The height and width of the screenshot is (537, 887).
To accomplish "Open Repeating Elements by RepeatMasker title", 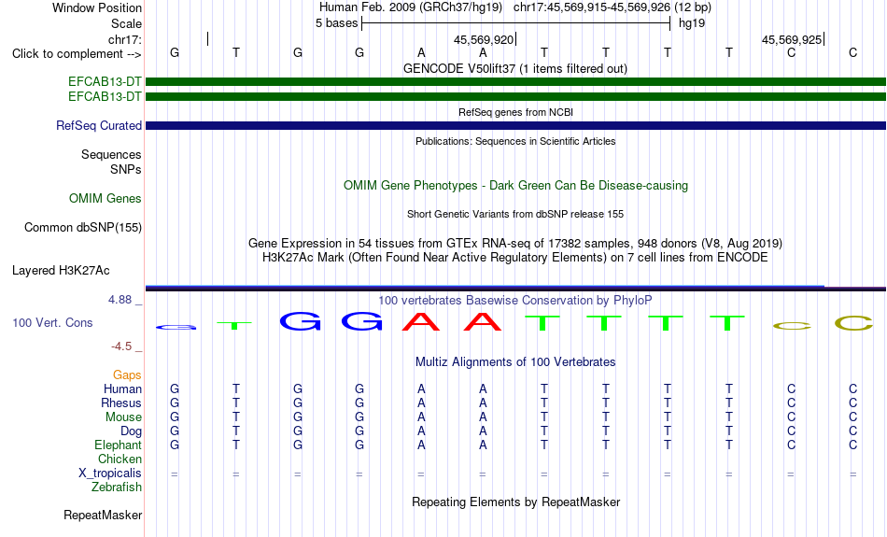I will coord(515,502).
